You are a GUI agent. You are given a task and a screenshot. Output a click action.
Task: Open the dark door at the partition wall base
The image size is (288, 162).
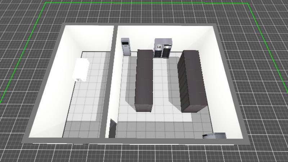[x=113, y=129]
